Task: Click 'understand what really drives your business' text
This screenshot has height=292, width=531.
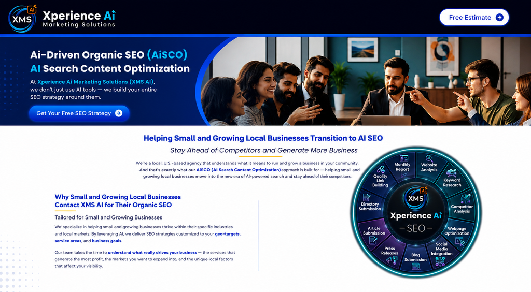Action: click(152, 252)
